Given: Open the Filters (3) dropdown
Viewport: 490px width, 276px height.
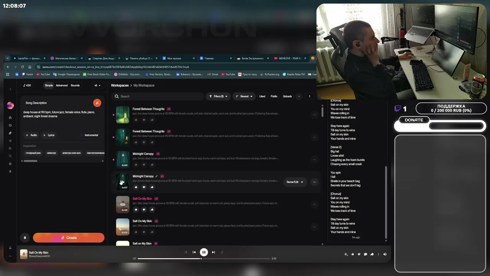Looking at the screenshot, I should [218, 96].
